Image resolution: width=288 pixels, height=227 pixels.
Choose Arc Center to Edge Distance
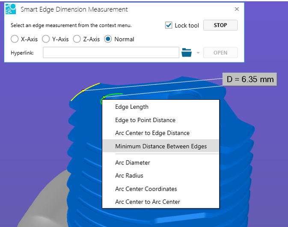pos(161,133)
